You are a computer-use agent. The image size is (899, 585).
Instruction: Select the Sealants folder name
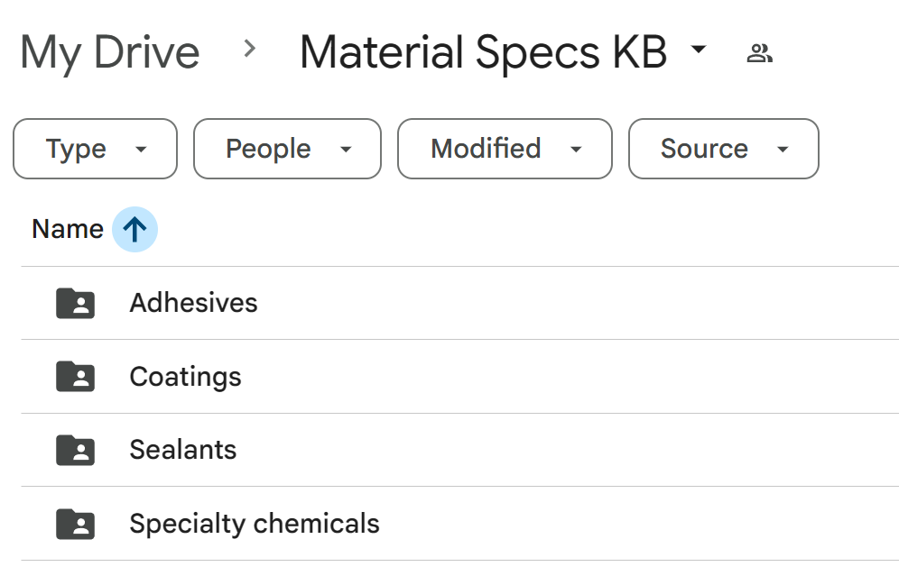click(x=182, y=450)
